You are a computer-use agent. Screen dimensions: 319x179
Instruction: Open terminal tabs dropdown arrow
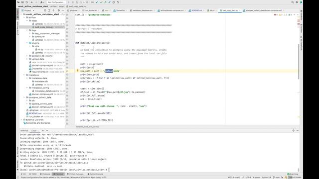pos(47,130)
